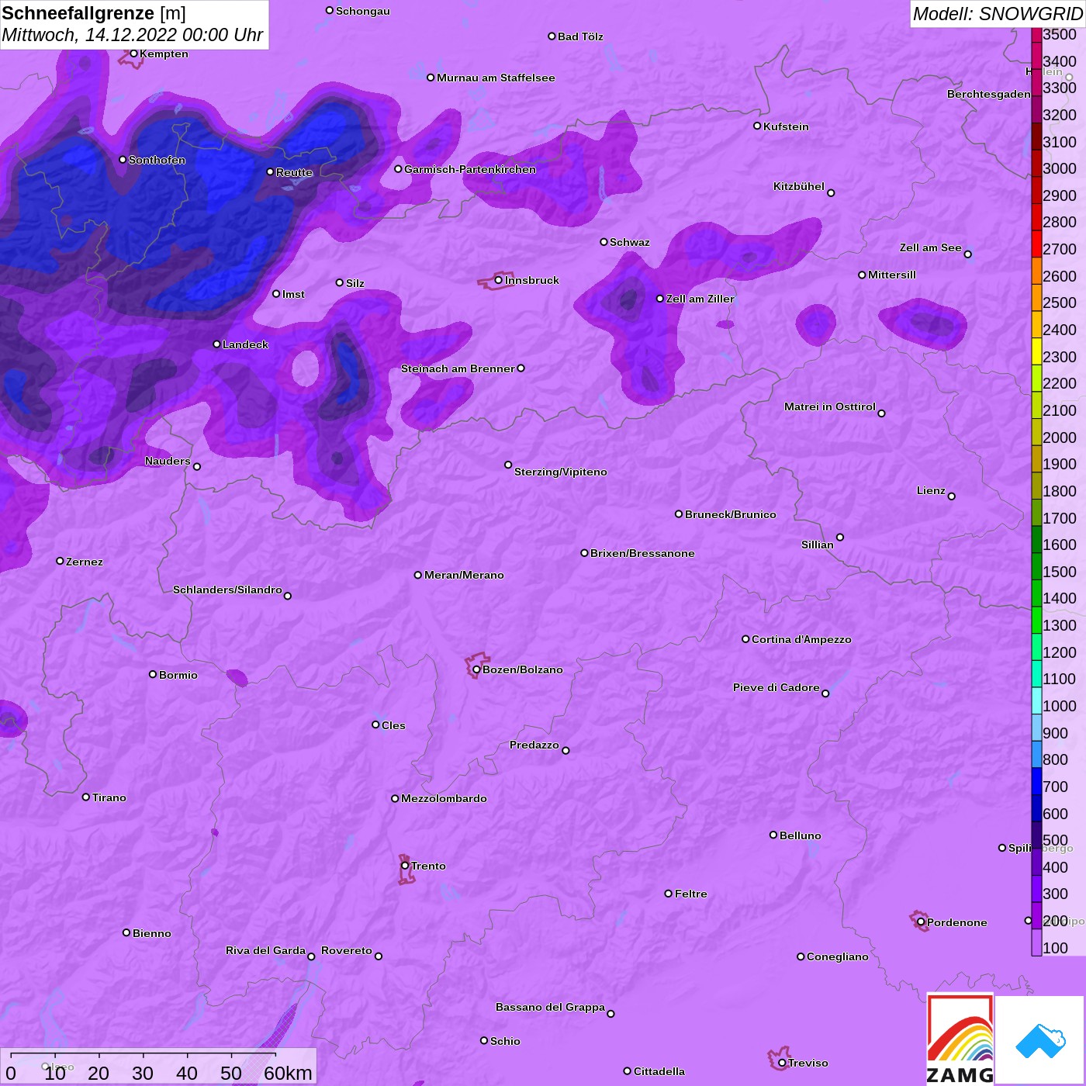Click the Bassano del Grappa label
The image size is (1086, 1086).
point(550,1007)
